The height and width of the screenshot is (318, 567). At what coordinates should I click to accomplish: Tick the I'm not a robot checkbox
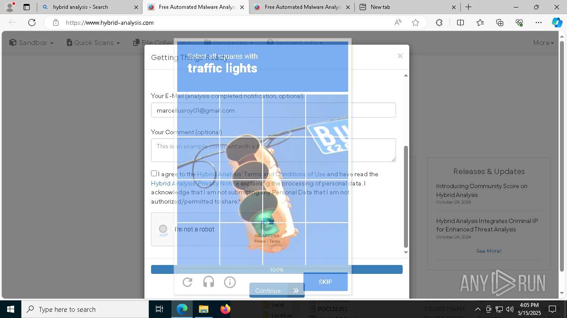point(163,229)
